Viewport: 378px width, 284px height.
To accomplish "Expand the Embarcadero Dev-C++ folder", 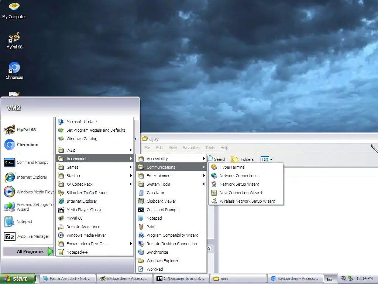I will point(95,244).
